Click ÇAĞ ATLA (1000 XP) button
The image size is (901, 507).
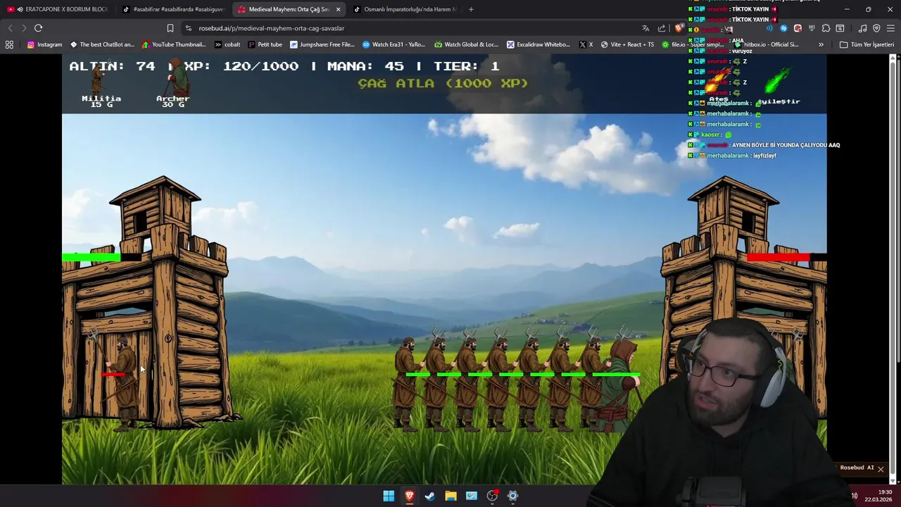(443, 83)
